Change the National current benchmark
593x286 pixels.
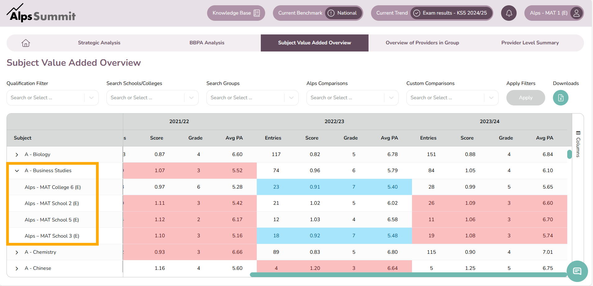[344, 13]
